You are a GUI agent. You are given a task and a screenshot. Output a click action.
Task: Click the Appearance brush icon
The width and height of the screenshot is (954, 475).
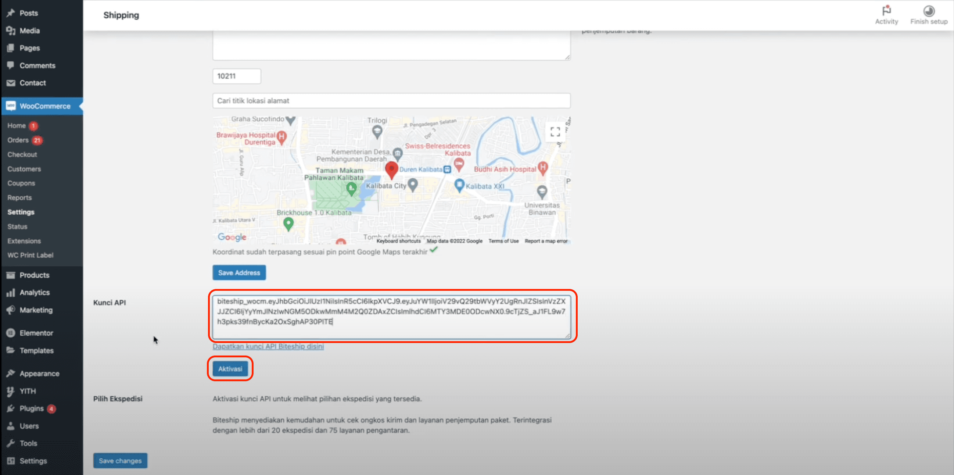click(11, 373)
